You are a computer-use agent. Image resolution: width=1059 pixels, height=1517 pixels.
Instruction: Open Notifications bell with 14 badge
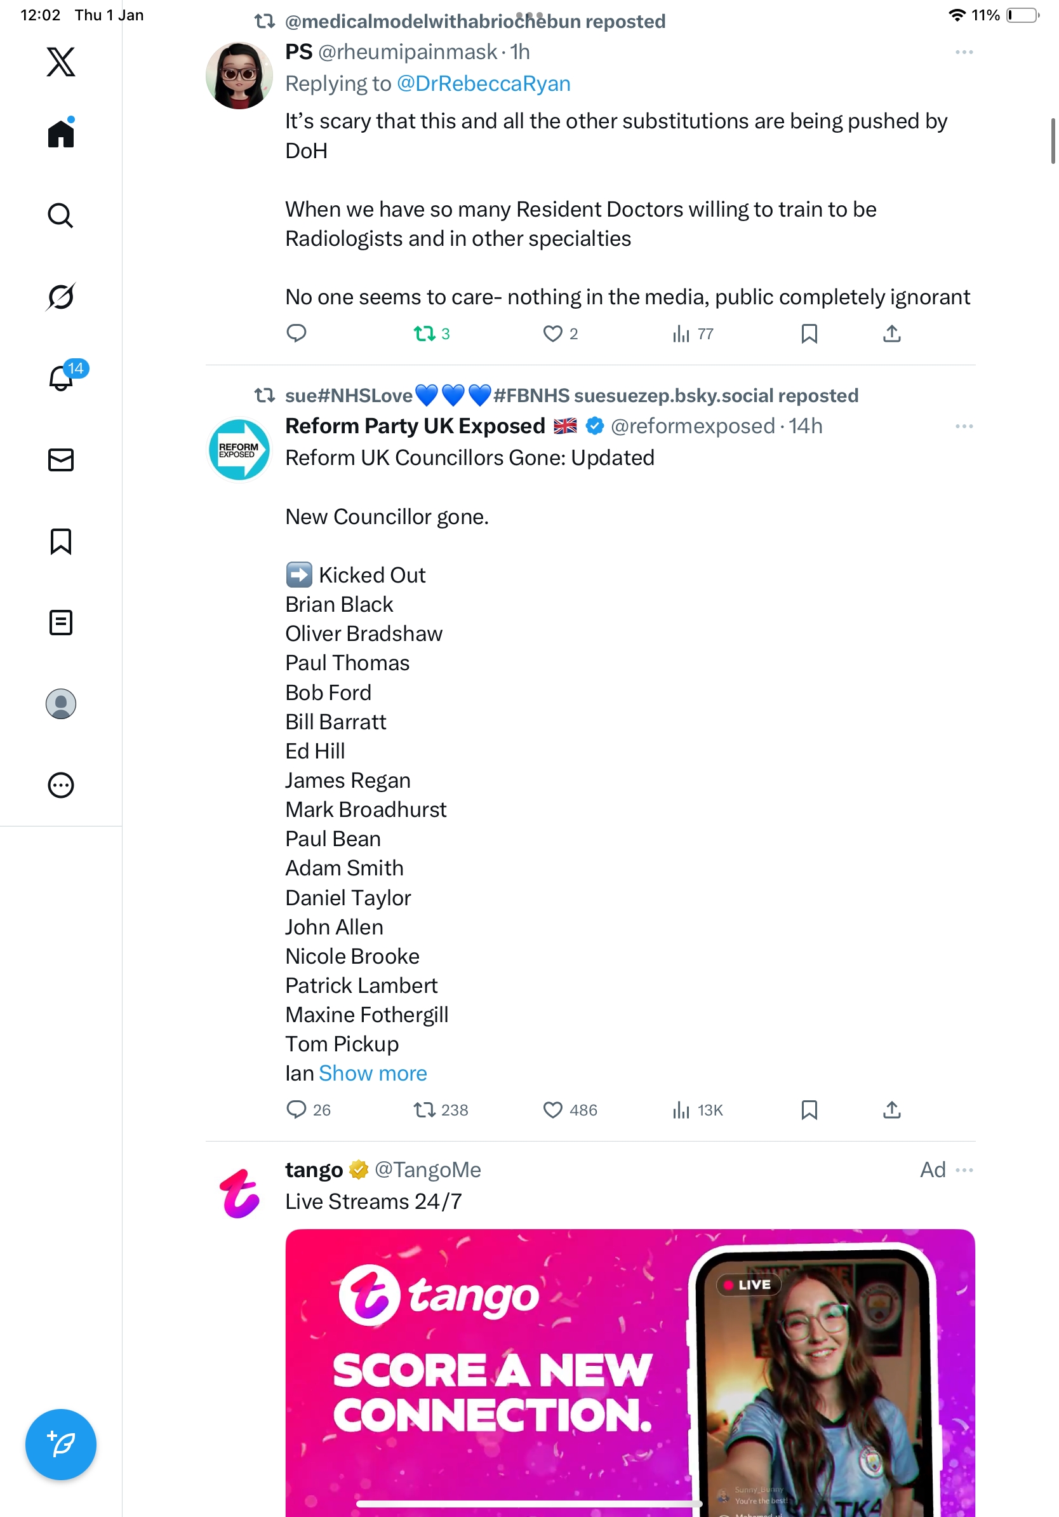pos(61,378)
